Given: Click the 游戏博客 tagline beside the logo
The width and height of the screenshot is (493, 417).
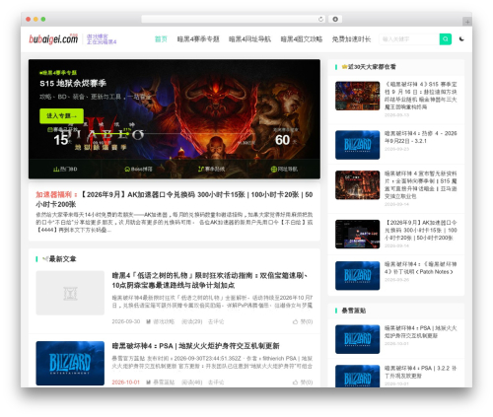Looking at the screenshot, I should point(102,39).
